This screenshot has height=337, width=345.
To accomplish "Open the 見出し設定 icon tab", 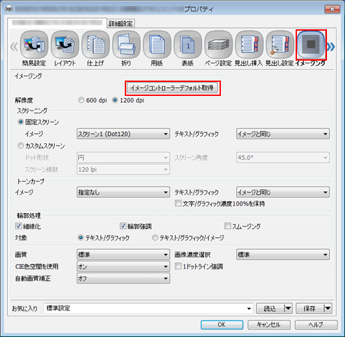I will (280, 49).
